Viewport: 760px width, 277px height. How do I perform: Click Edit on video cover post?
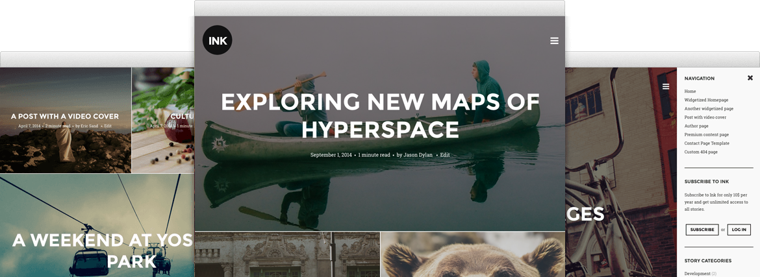tap(108, 126)
